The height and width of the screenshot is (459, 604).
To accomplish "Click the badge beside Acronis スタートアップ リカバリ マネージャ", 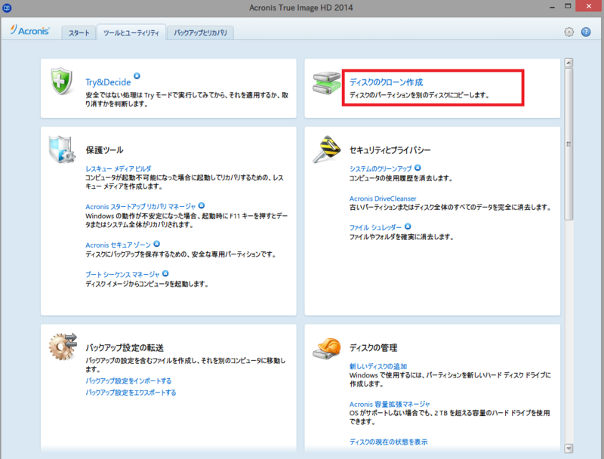I will [x=202, y=205].
